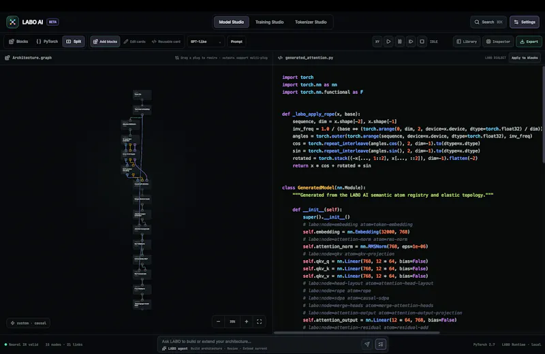Switch to PyTorch view

point(47,42)
